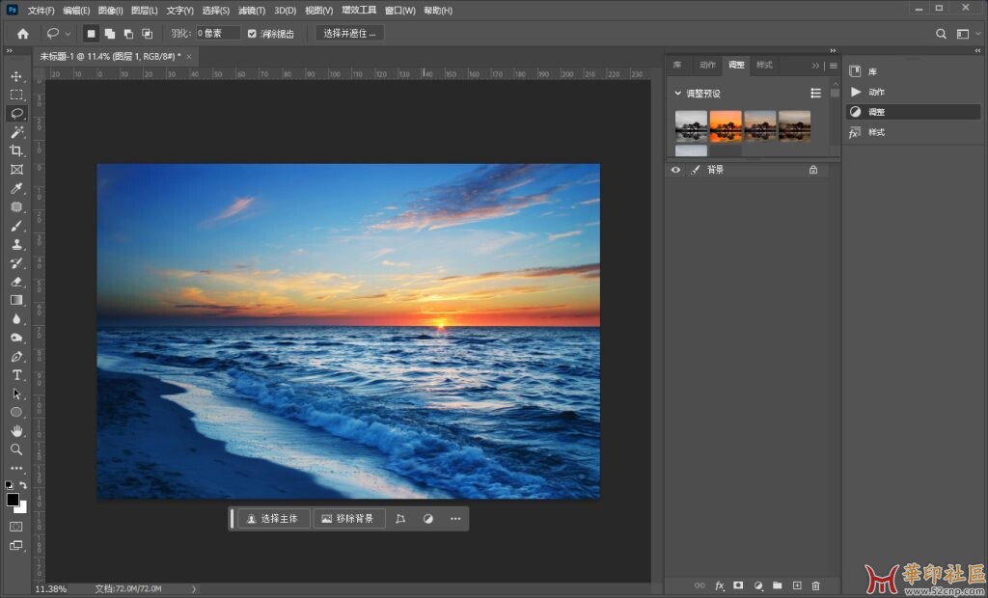Select the Crop tool

(16, 150)
